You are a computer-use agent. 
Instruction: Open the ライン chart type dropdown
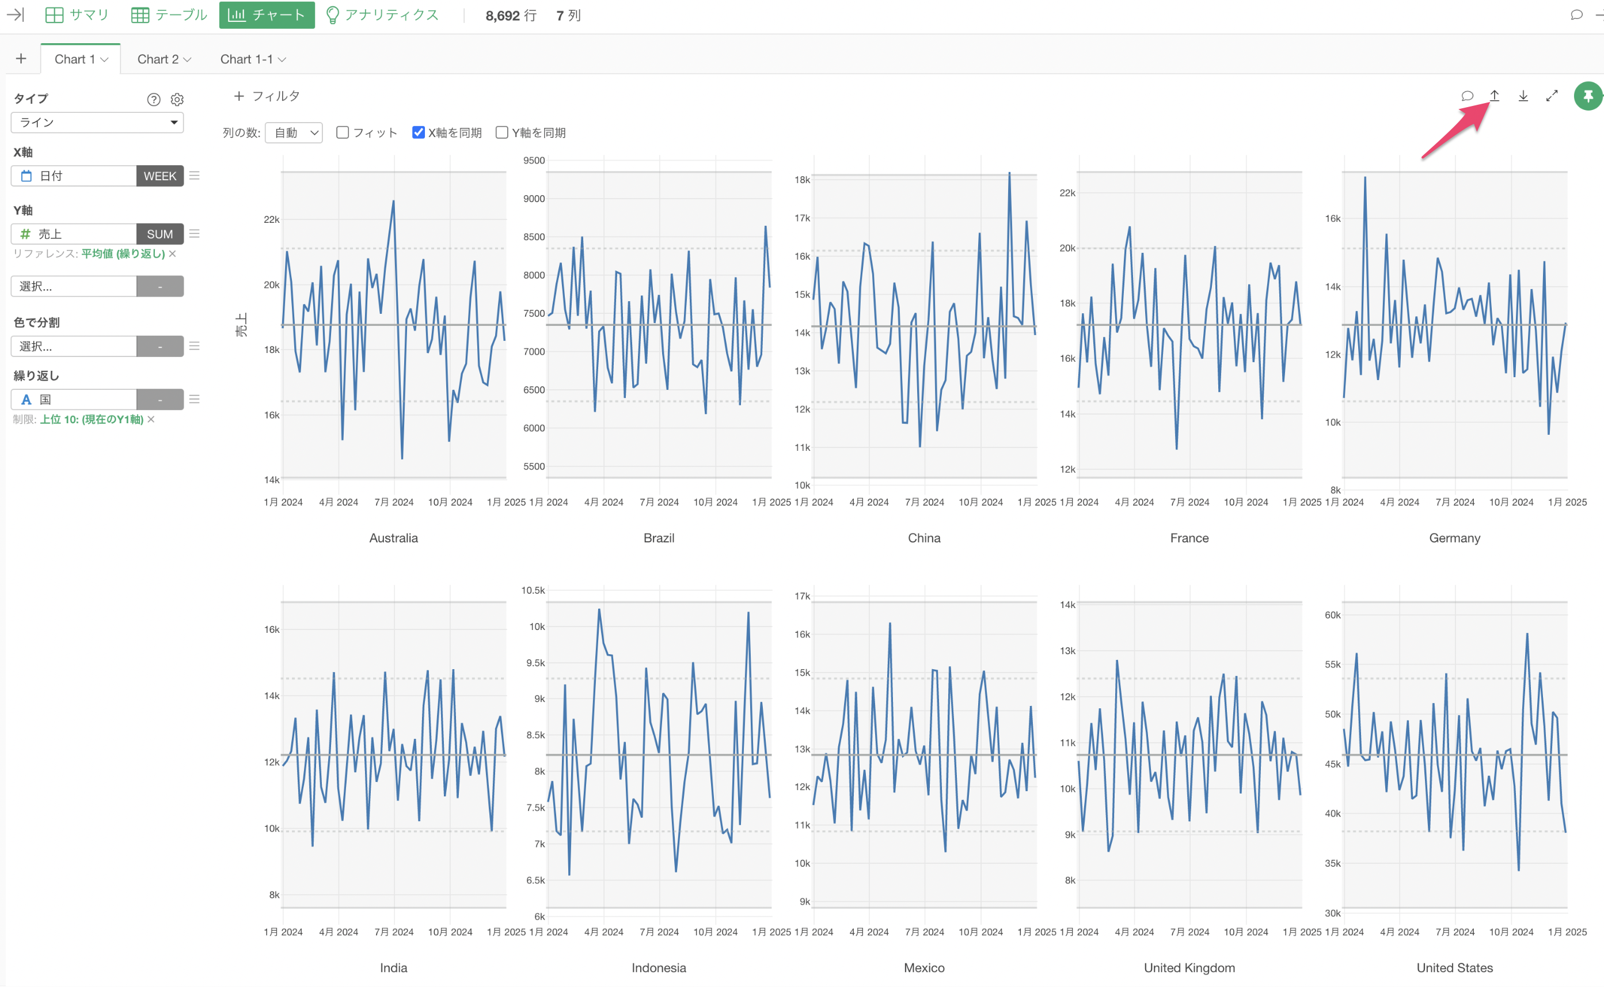point(97,122)
